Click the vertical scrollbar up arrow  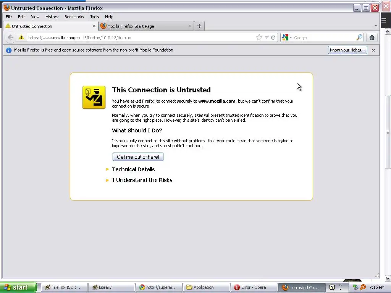[388, 32]
